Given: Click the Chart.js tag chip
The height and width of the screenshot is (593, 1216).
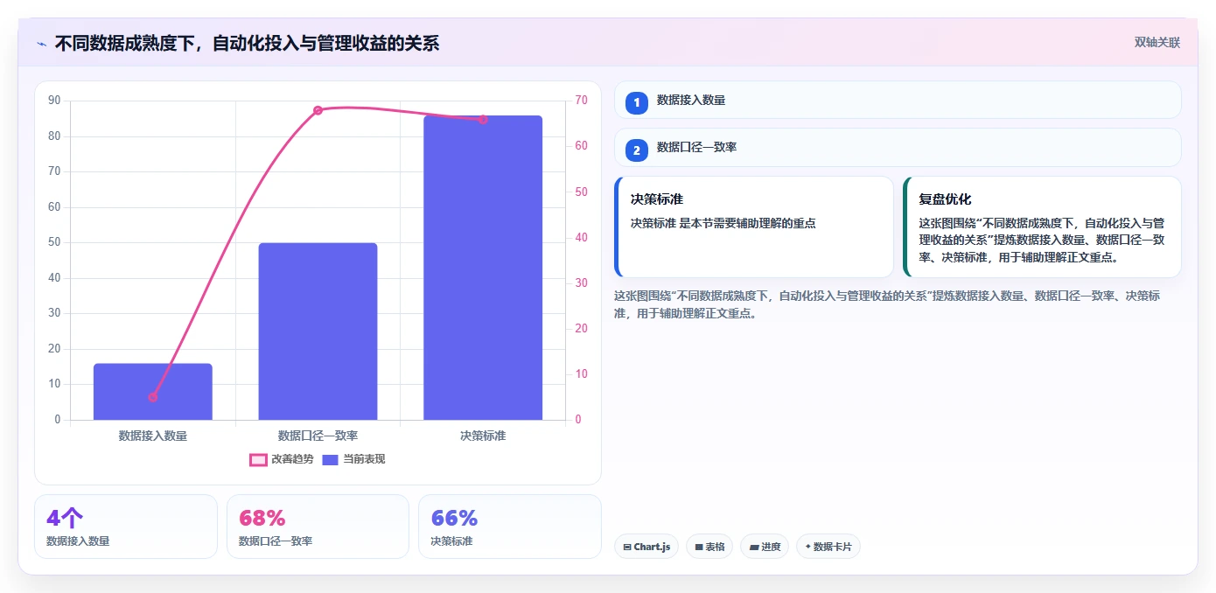Looking at the screenshot, I should [x=646, y=547].
